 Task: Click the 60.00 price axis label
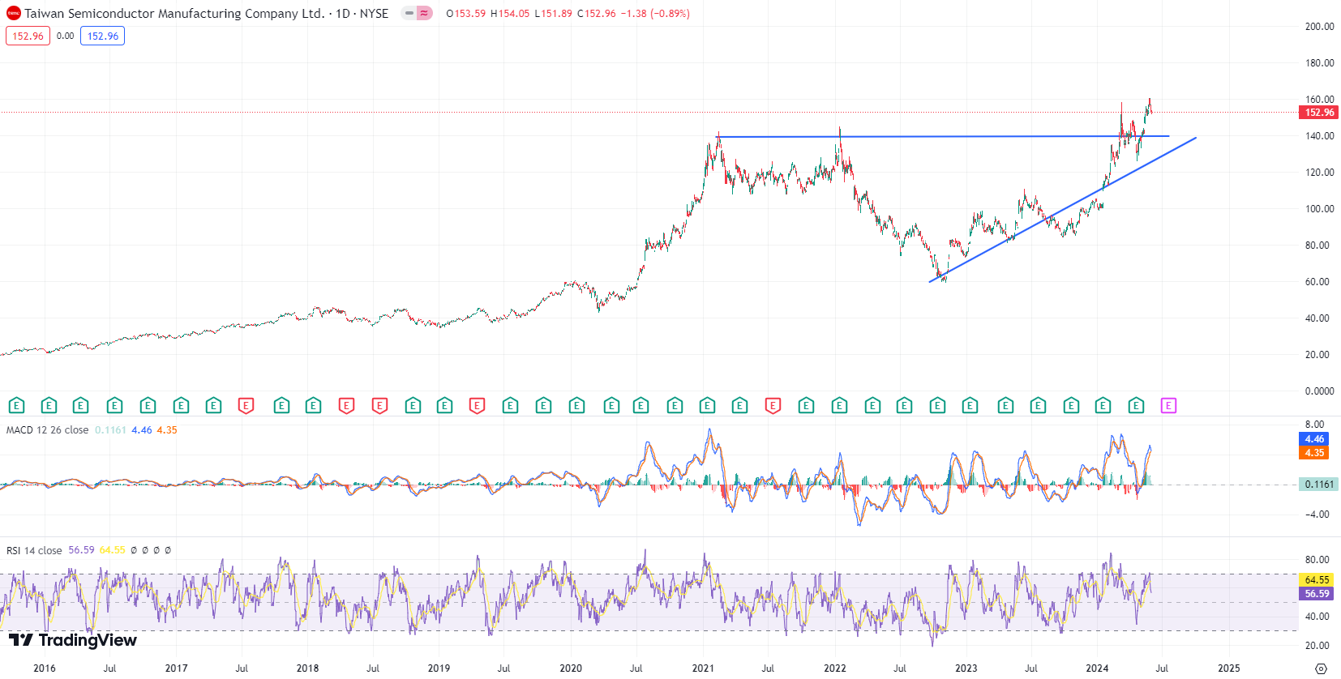coord(1317,282)
